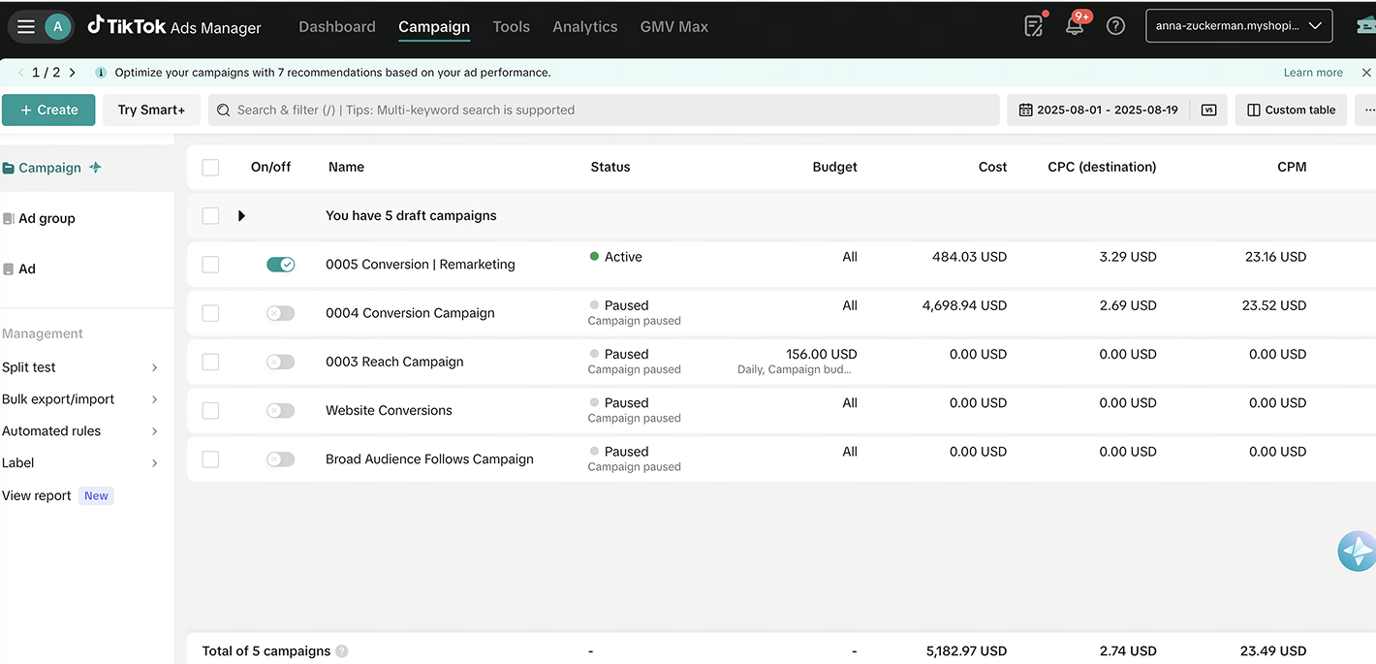This screenshot has width=1376, height=664.
Task: Open the drafts notepad icon in header
Action: point(1034,26)
